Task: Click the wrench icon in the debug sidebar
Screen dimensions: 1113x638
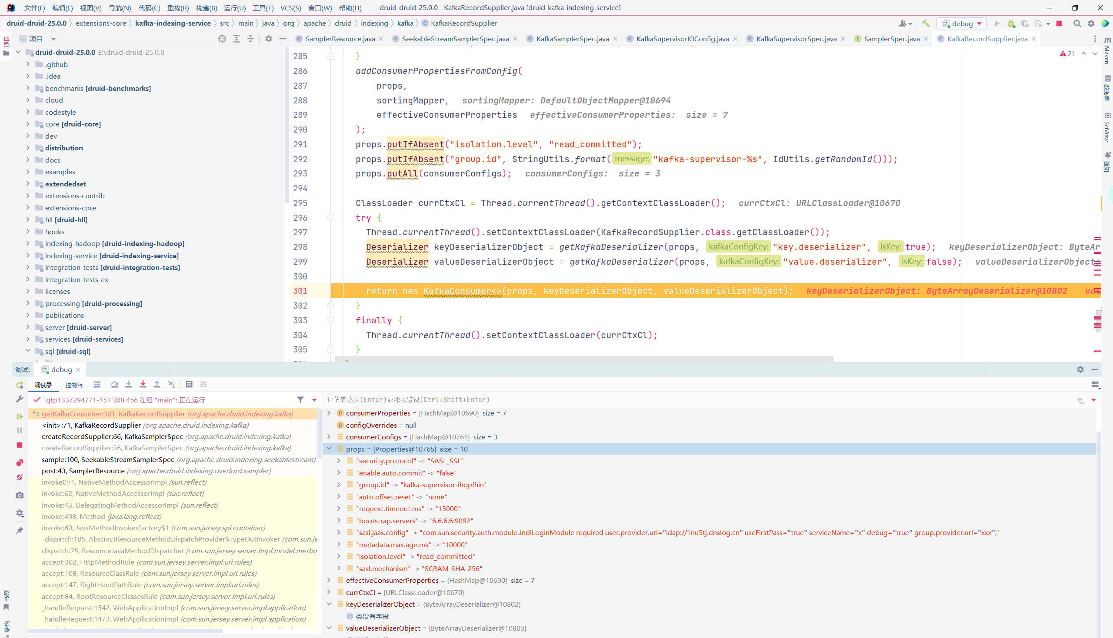Action: (19, 399)
